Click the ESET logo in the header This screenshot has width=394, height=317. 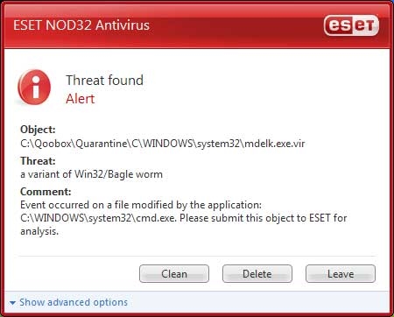[x=351, y=25]
